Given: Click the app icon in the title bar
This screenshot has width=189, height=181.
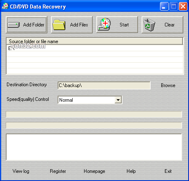Looking at the screenshot, I should point(5,6).
